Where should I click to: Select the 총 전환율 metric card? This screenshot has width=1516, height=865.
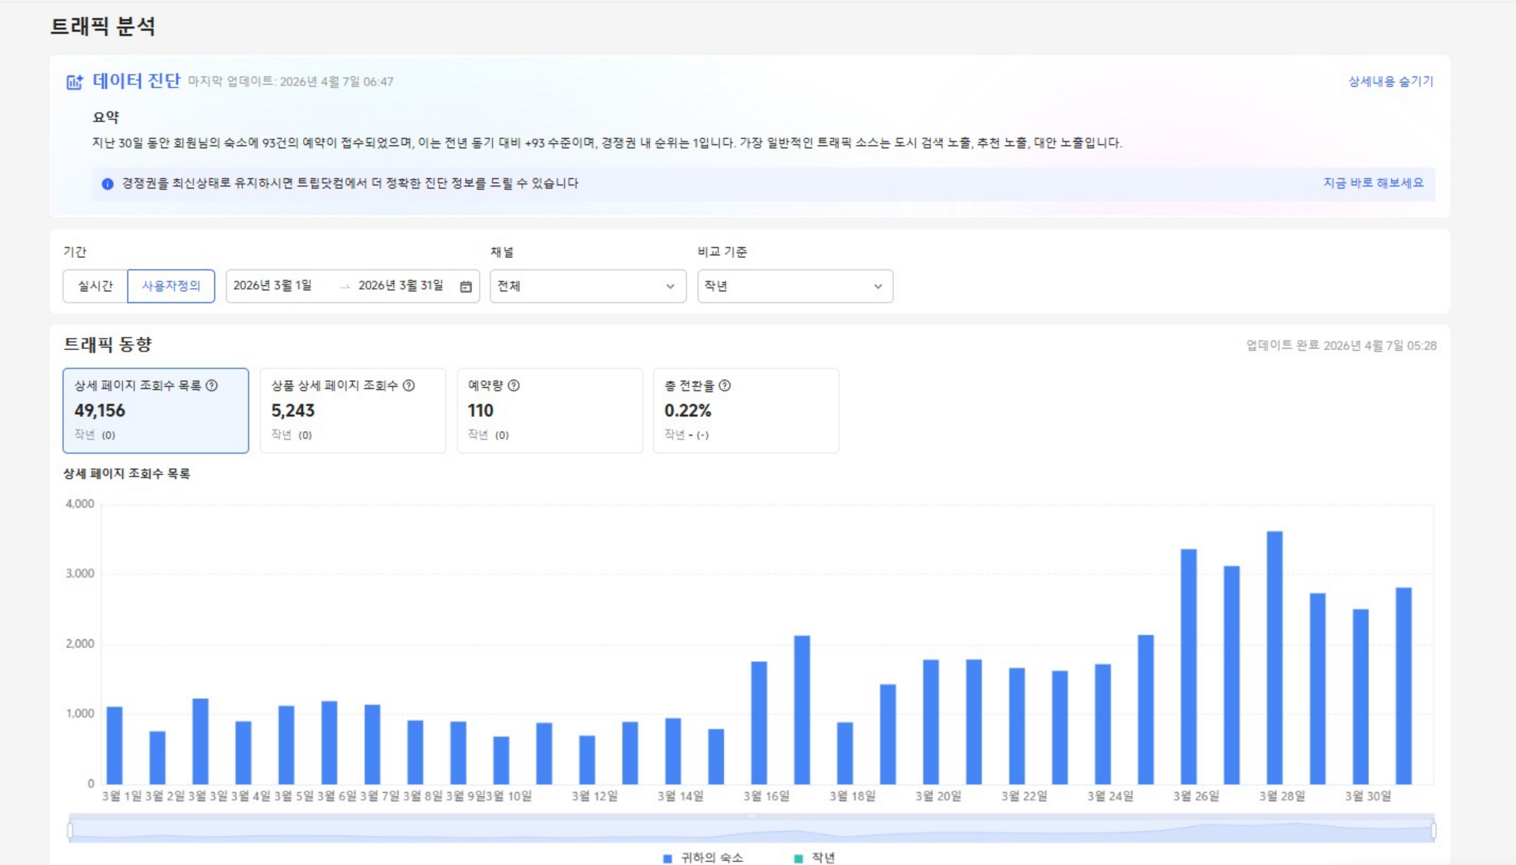coord(746,411)
